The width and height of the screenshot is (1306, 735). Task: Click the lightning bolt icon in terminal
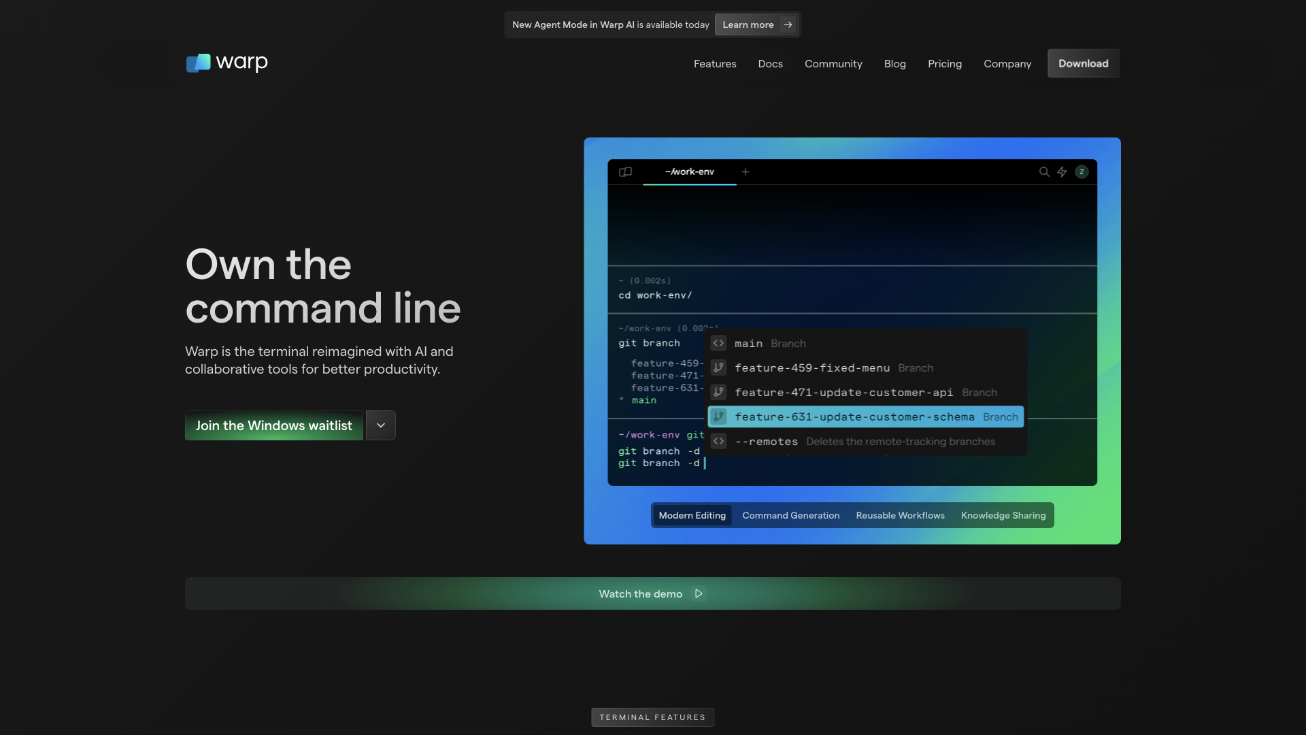click(1062, 172)
